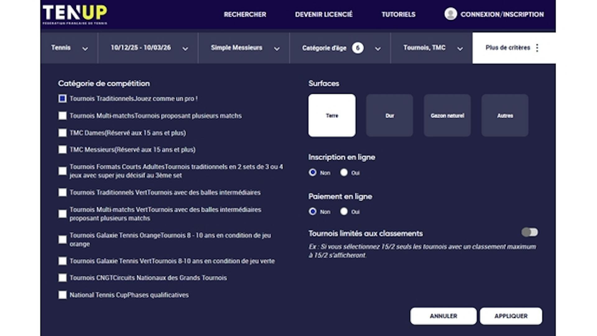
Task: Select the Autres surface tile
Action: coord(505,115)
